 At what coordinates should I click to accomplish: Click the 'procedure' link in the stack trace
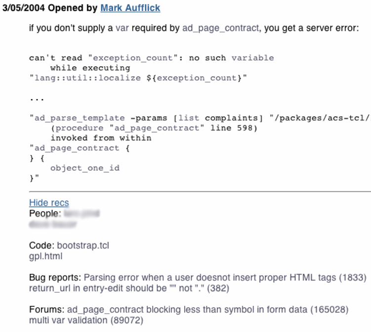pyautogui.click(x=80, y=128)
